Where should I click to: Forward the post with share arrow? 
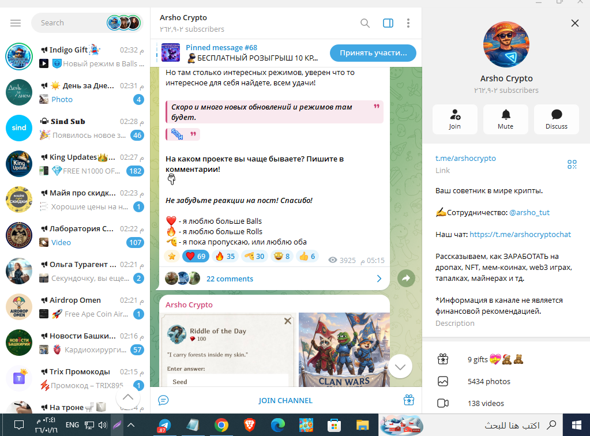[406, 279]
